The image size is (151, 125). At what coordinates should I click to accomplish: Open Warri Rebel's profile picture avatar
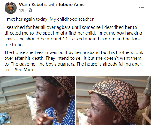coord(11,8)
